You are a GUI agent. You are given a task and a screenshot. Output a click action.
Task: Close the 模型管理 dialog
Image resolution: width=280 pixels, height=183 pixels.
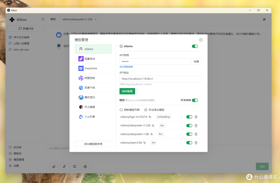201,40
